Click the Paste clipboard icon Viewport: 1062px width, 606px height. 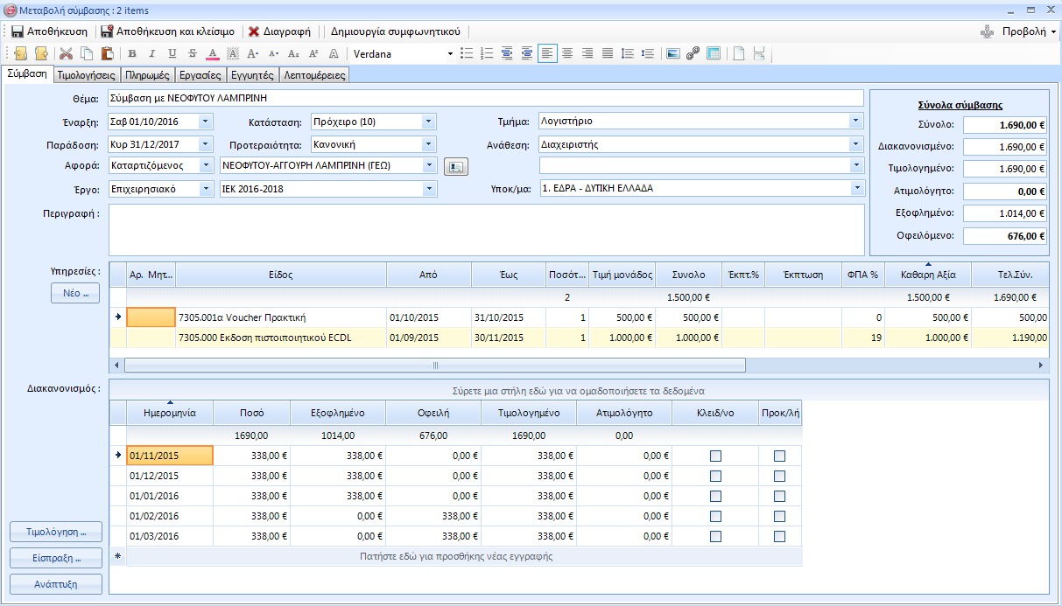(107, 54)
